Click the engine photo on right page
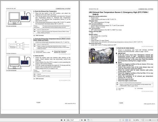Image resolution: width=158 pixels, height=122 pixels. [x=101, y=56]
